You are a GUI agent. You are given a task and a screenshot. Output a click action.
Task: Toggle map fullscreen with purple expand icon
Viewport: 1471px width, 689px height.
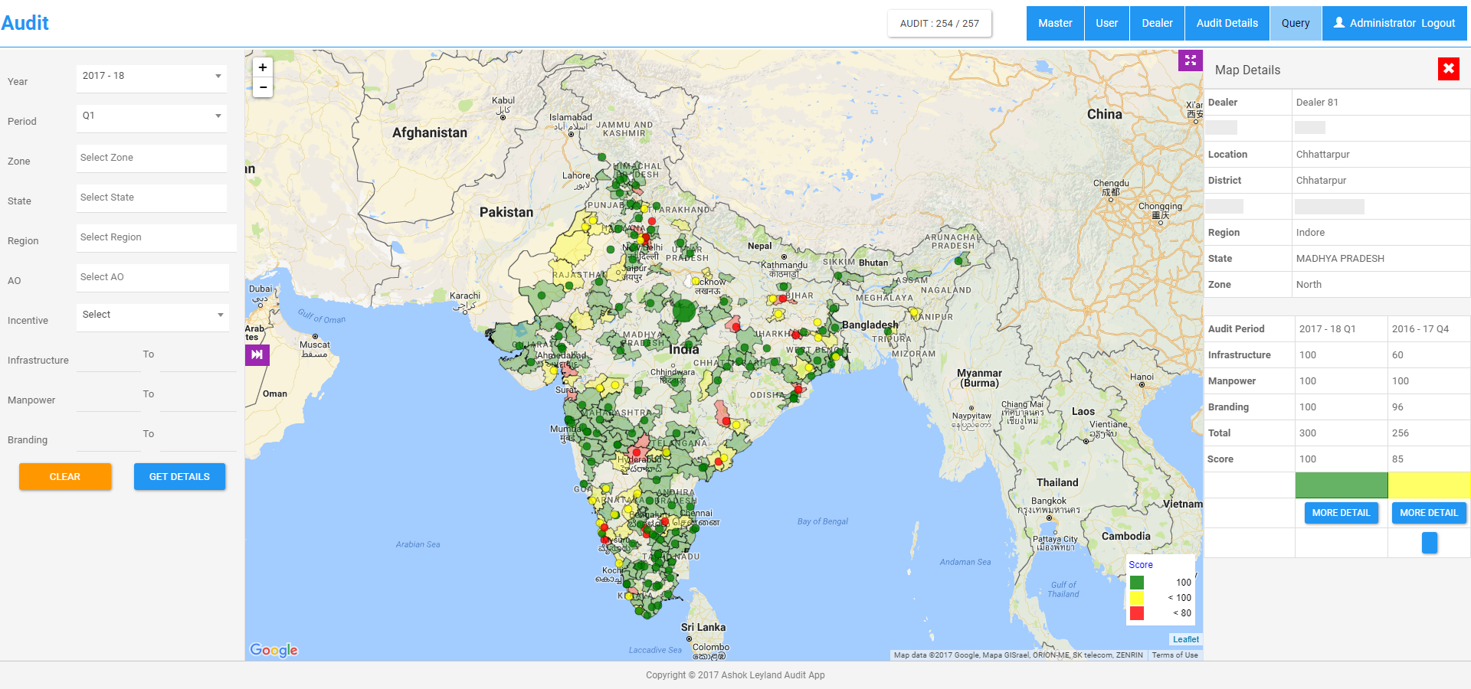click(1190, 60)
